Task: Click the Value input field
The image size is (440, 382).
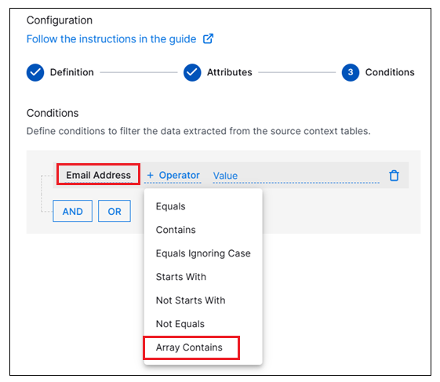Action: [x=296, y=176]
